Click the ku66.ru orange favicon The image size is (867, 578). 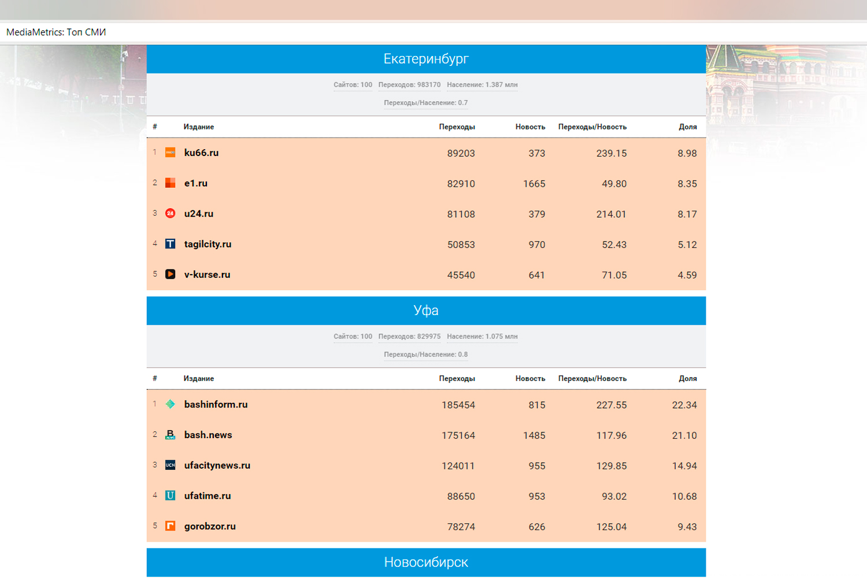170,153
